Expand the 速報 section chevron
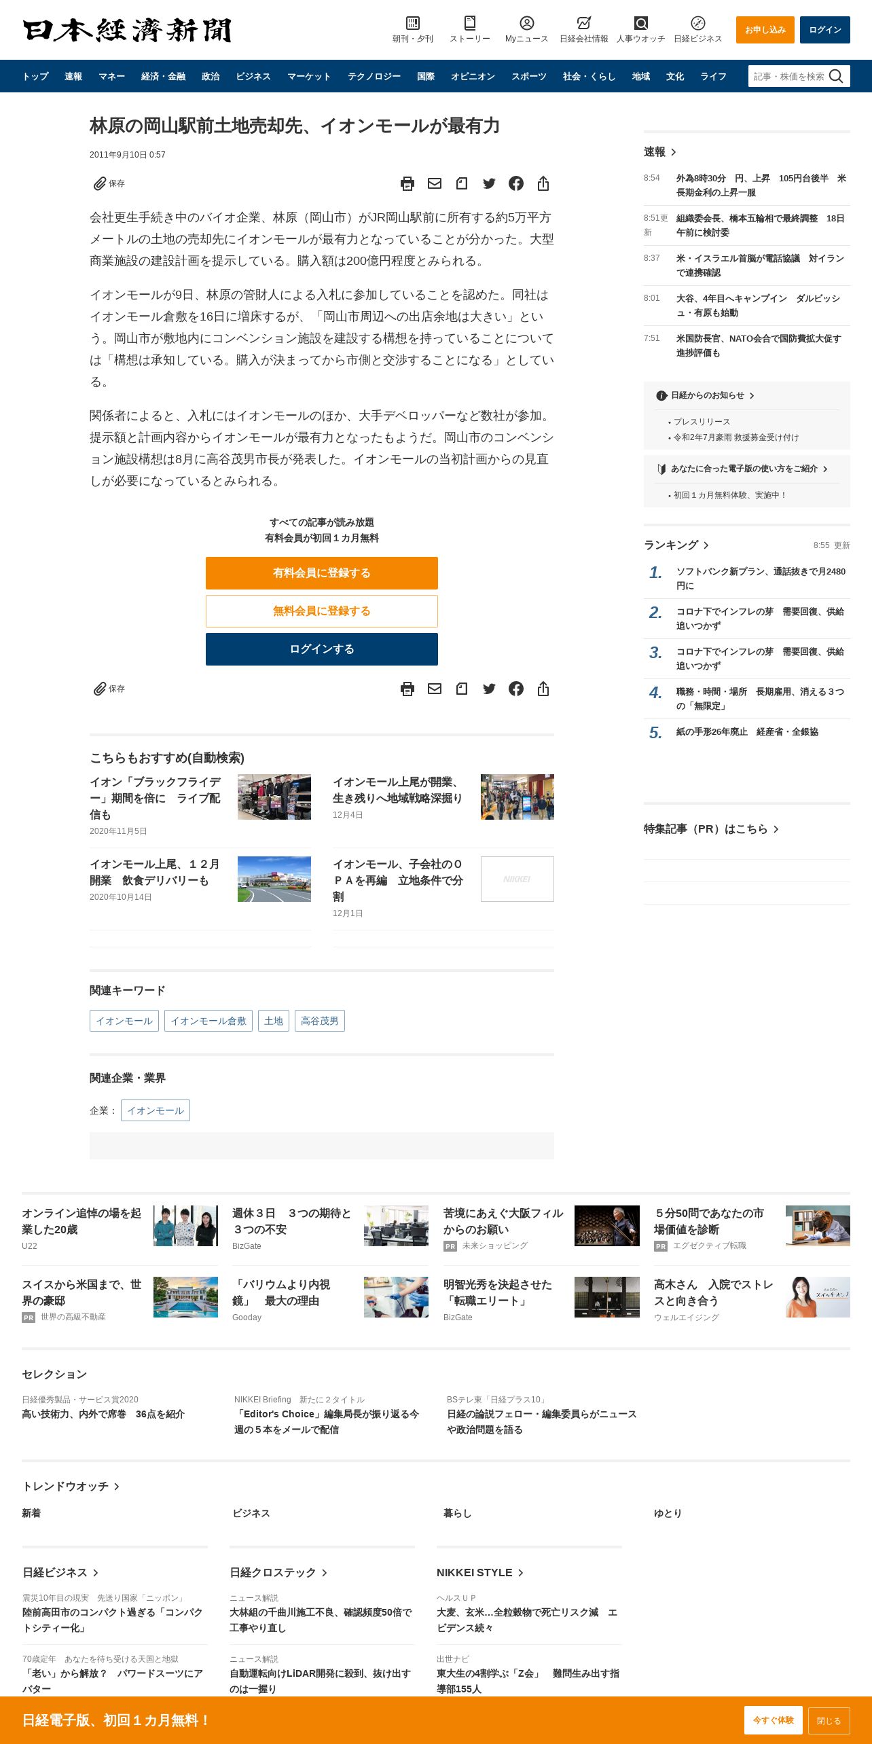The height and width of the screenshot is (1744, 872). (673, 152)
